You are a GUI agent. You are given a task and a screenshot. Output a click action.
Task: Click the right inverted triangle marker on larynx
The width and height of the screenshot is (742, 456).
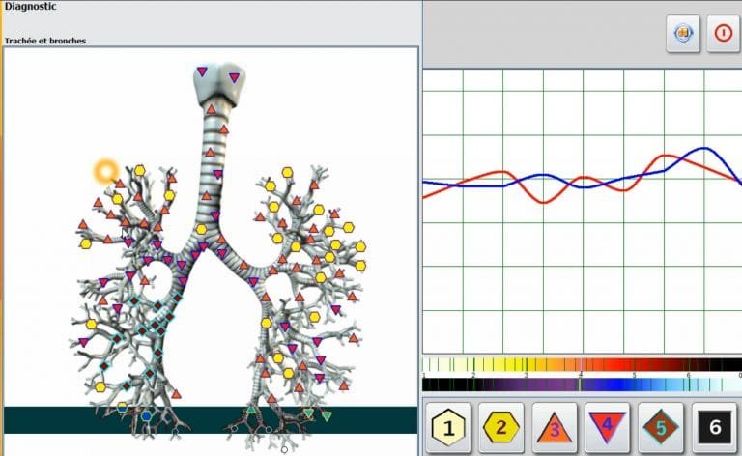tap(234, 78)
